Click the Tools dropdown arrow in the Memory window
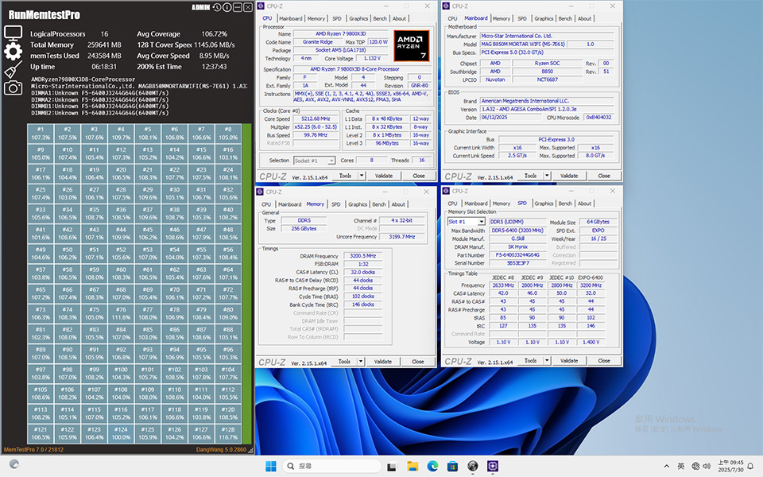Image resolution: width=763 pixels, height=477 pixels. tap(362, 361)
